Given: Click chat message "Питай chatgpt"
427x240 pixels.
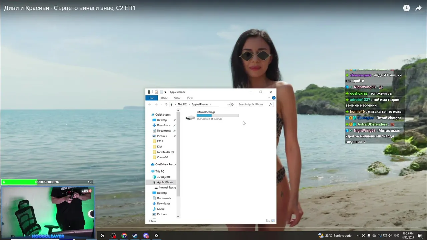Looking at the screenshot, I should [389, 118].
